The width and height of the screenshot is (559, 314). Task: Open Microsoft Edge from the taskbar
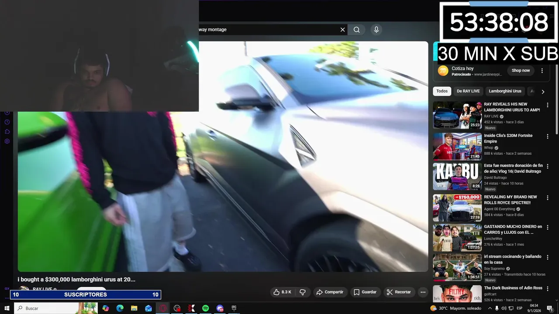(120, 308)
